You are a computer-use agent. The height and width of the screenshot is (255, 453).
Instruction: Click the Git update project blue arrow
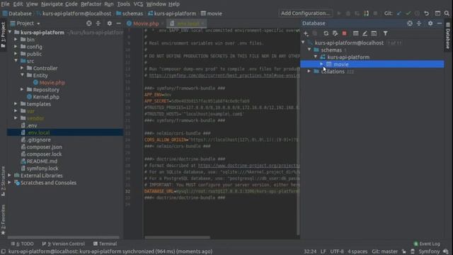click(399, 13)
